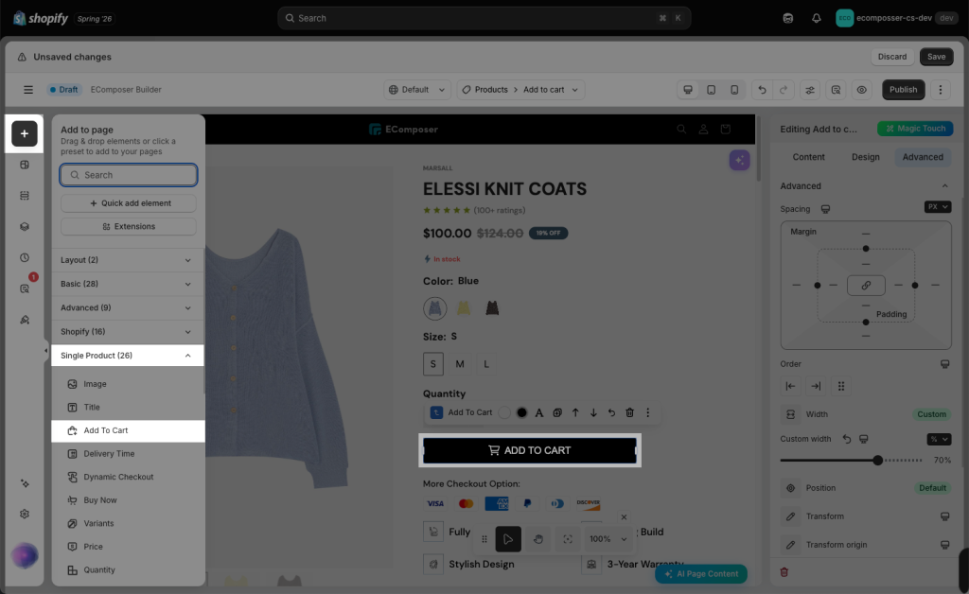
Task: Open the % custom width unit dropdown
Action: (x=939, y=439)
